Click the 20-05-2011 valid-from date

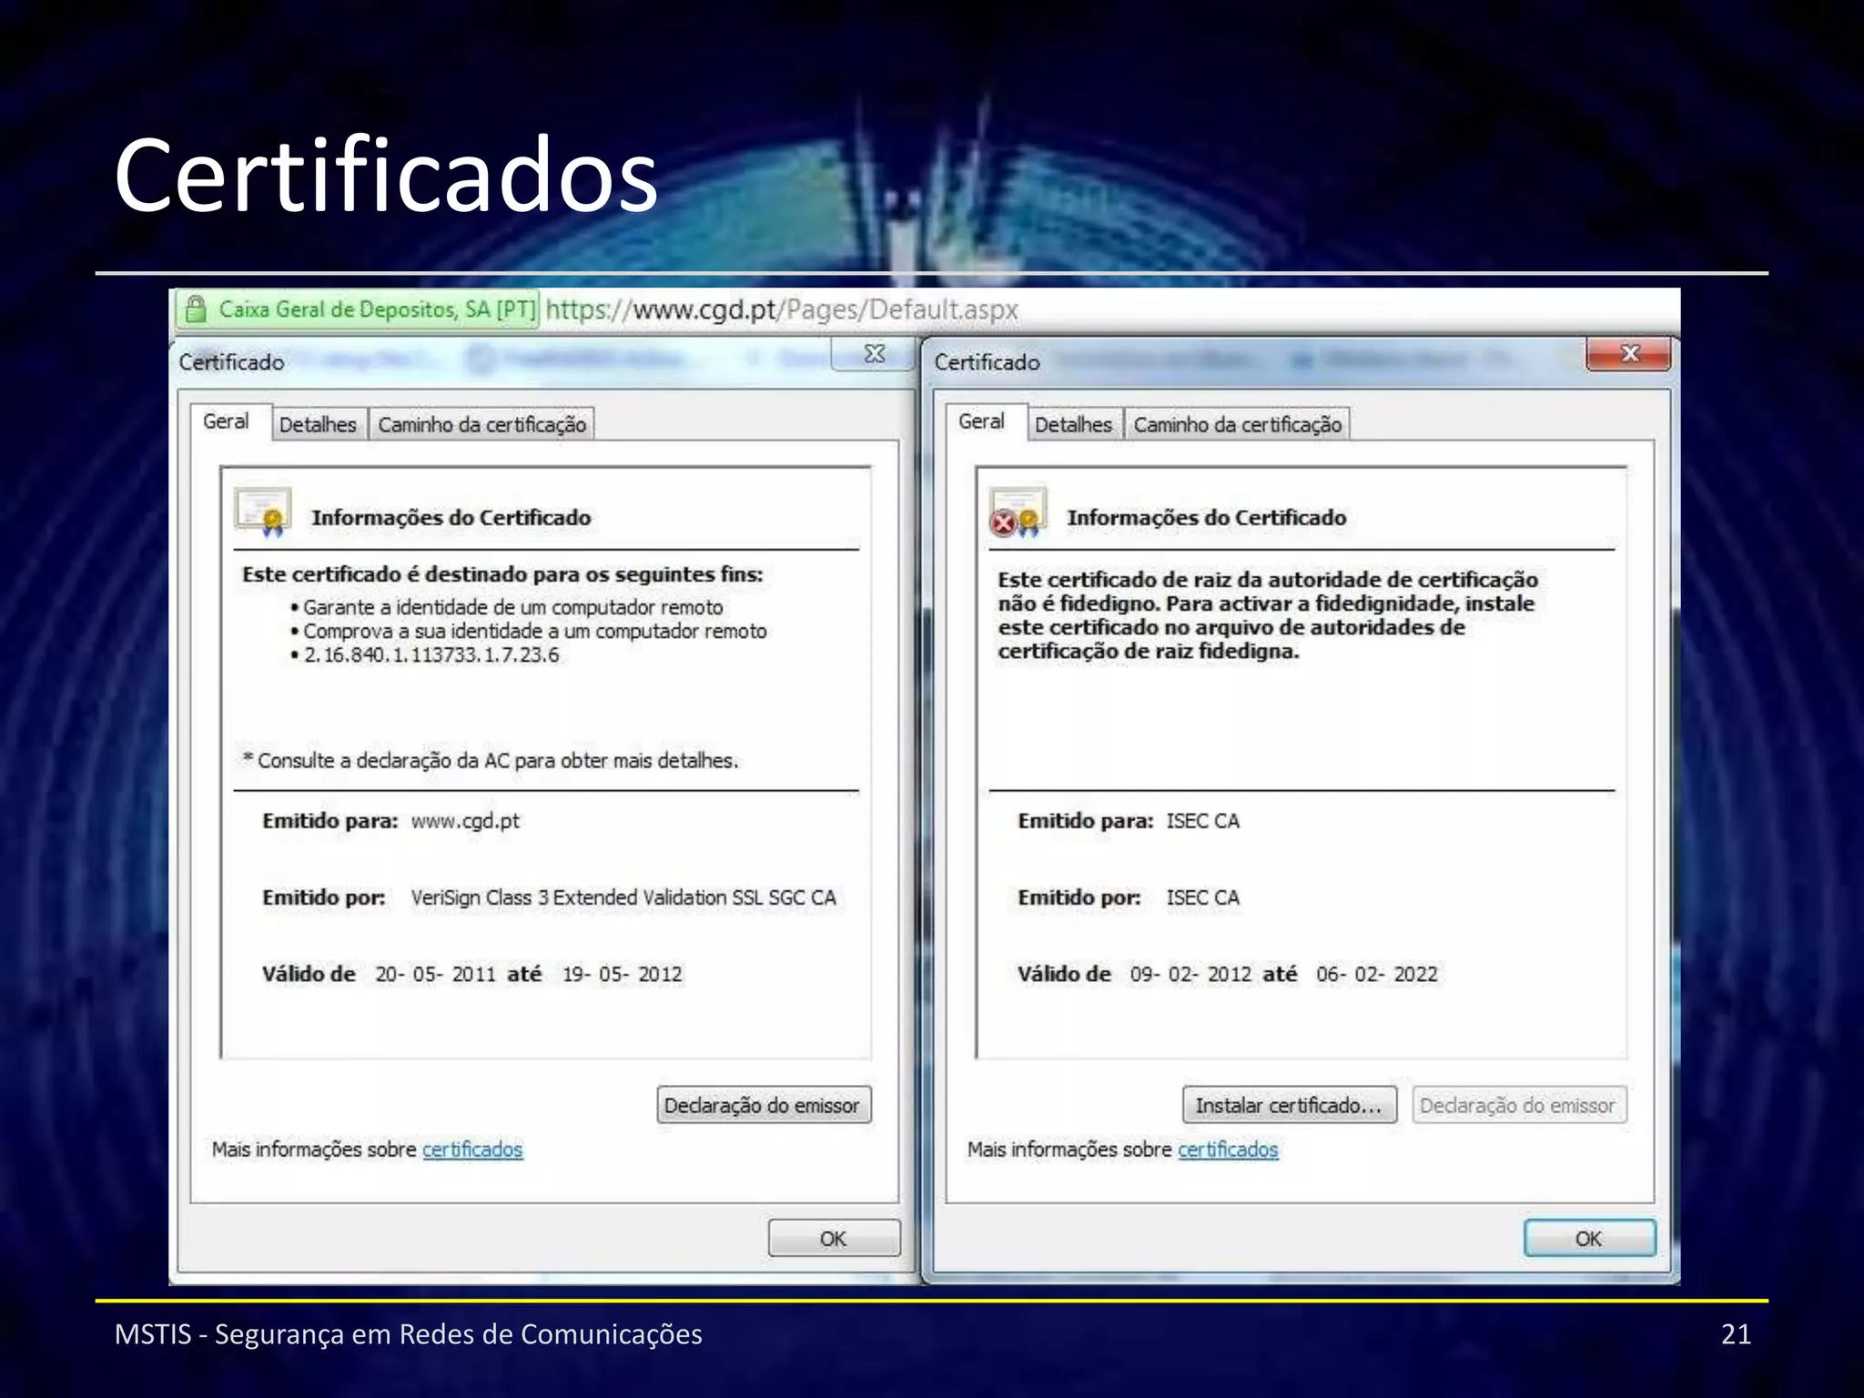[x=435, y=974]
